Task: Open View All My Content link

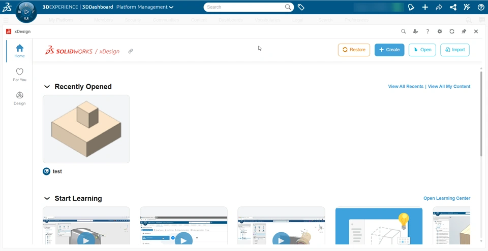Action: (449, 86)
